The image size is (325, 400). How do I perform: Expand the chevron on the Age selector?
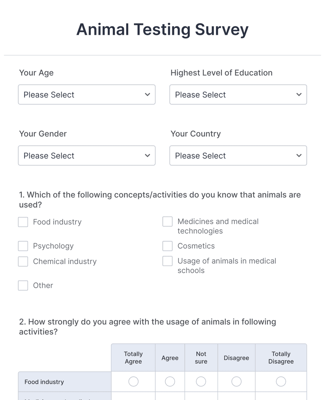click(x=147, y=95)
